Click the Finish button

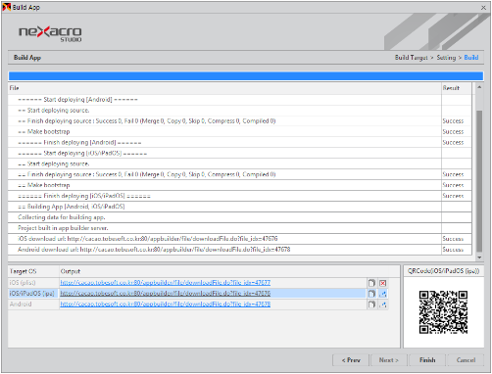427,360
